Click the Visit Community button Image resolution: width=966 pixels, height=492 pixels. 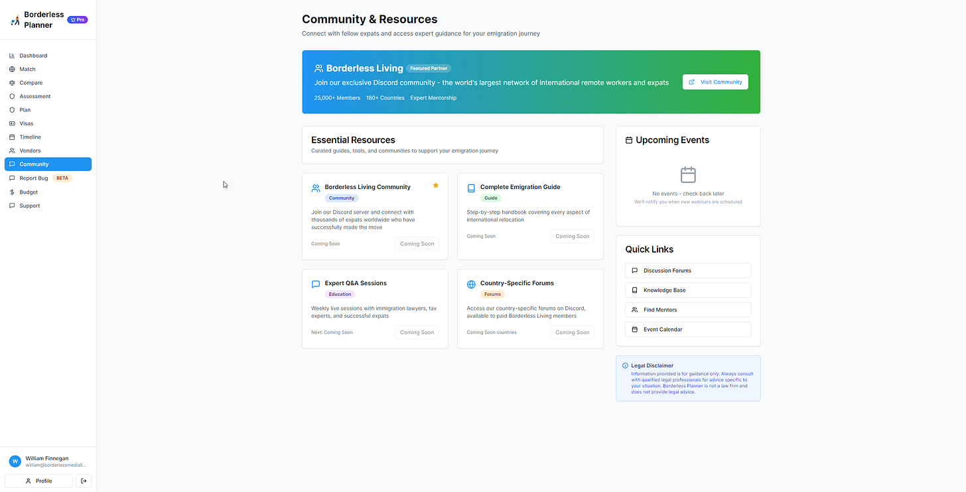tap(715, 82)
